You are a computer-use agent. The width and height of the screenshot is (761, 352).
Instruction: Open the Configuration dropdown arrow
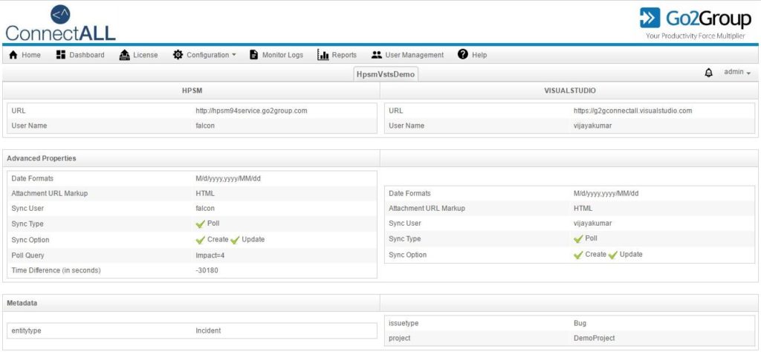(x=234, y=55)
